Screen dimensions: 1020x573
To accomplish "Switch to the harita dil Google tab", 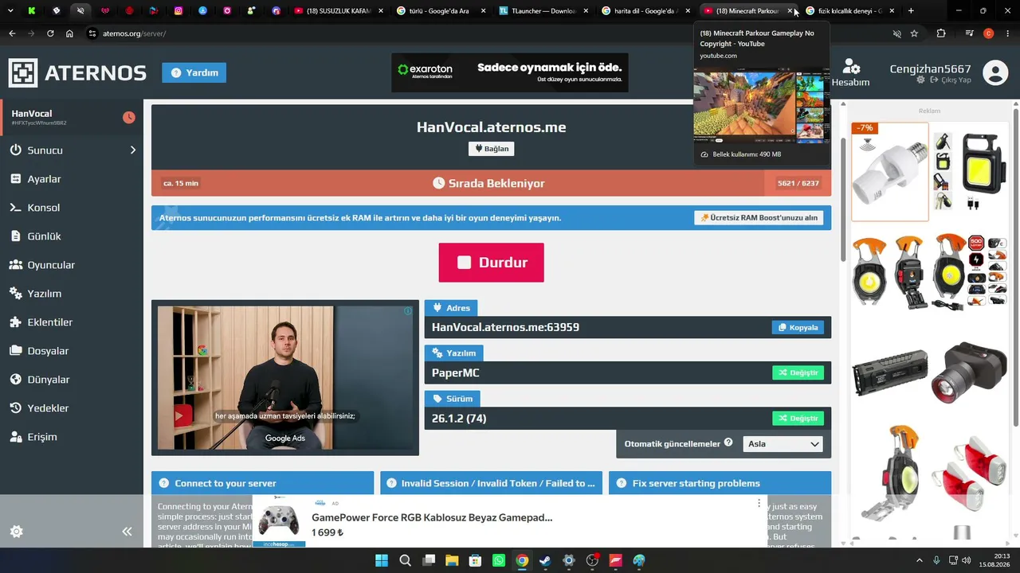I will (646, 11).
